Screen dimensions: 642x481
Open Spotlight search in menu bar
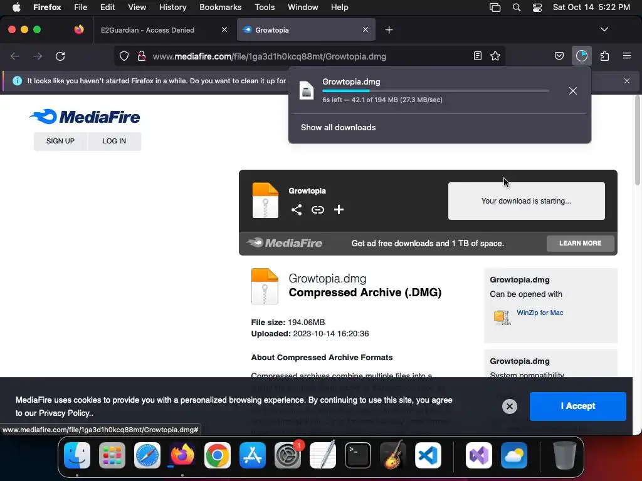pyautogui.click(x=517, y=8)
